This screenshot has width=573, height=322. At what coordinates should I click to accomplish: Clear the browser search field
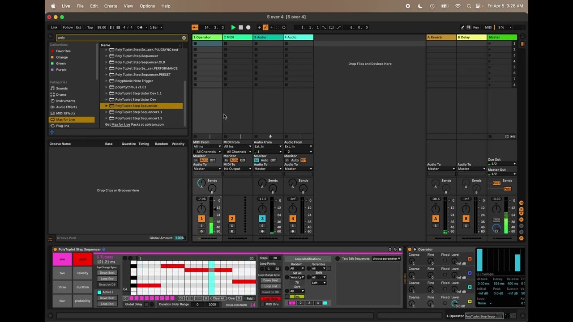184,38
